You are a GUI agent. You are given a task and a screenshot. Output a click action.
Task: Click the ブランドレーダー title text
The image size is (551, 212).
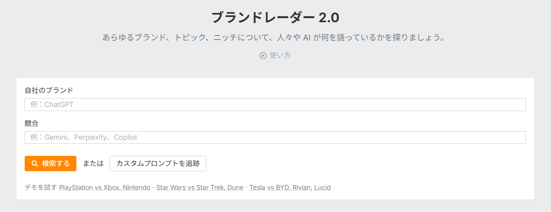pyautogui.click(x=263, y=18)
